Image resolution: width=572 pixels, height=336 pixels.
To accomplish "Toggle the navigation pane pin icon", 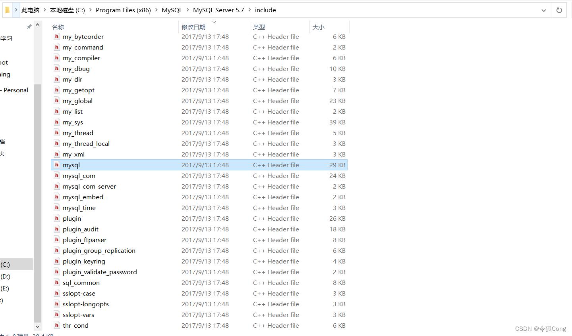I will (x=29, y=26).
